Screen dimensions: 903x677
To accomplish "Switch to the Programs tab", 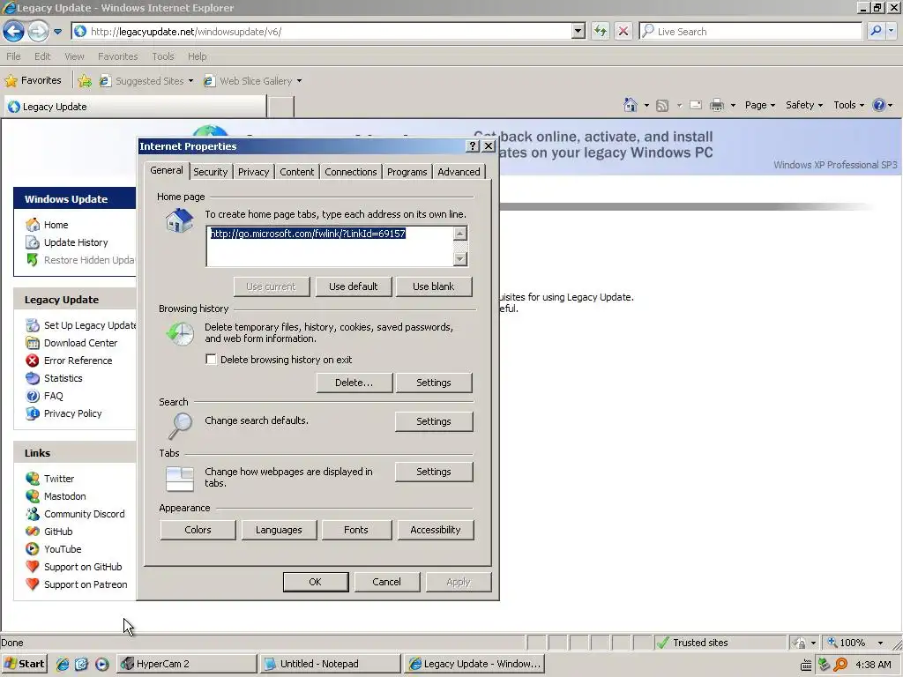I will tap(407, 172).
